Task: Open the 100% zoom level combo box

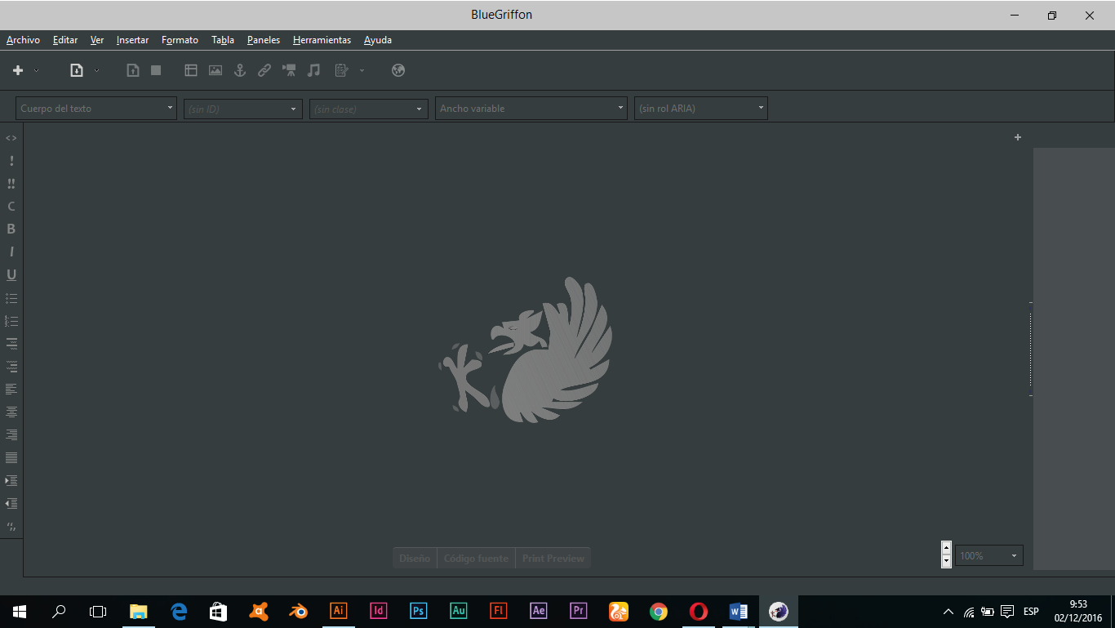Action: 989,556
